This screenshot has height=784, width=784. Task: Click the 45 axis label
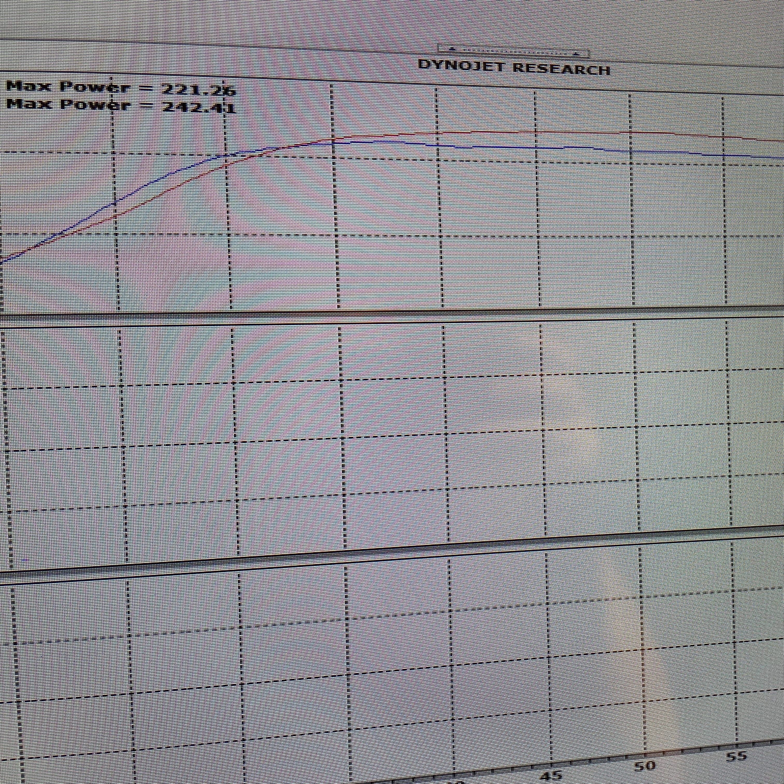551,776
